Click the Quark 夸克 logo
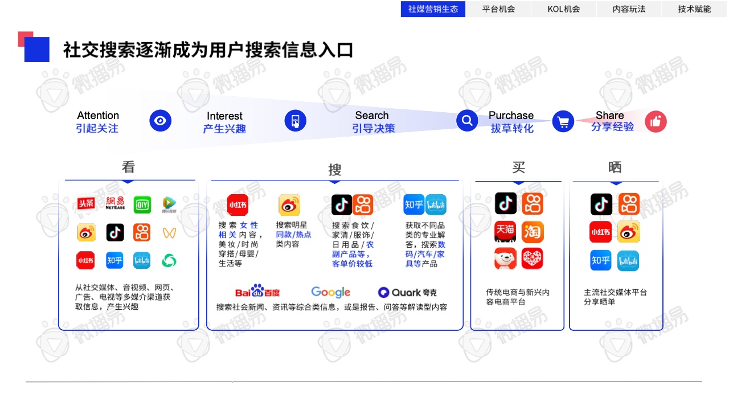729x410 pixels. (x=408, y=292)
